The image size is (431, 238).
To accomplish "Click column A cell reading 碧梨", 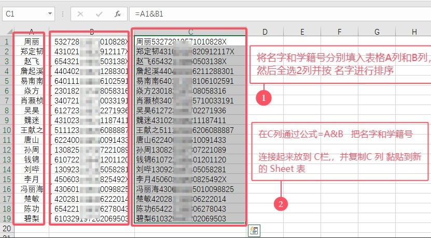I will [32, 218].
